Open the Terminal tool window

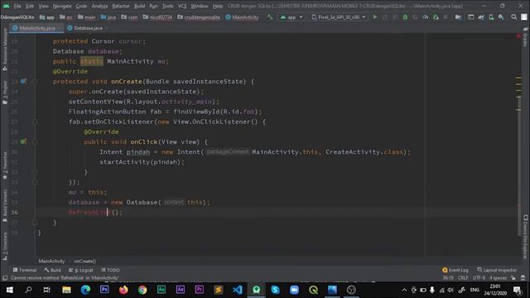click(25, 270)
